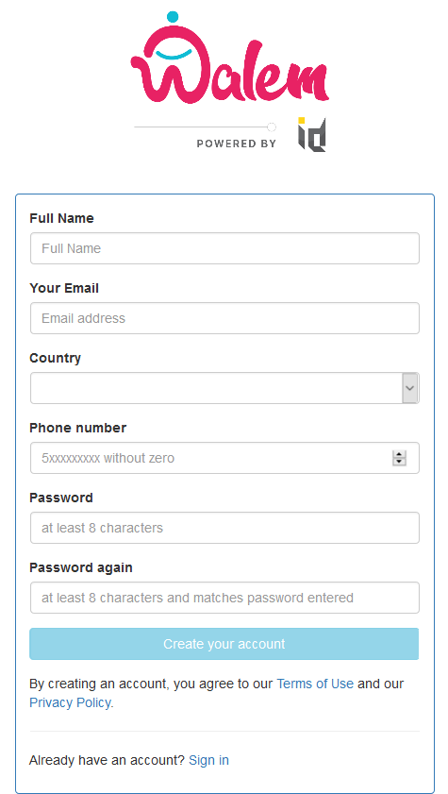Viewport: 448px width, 794px height.
Task: Select the Email address field
Action: click(x=224, y=318)
